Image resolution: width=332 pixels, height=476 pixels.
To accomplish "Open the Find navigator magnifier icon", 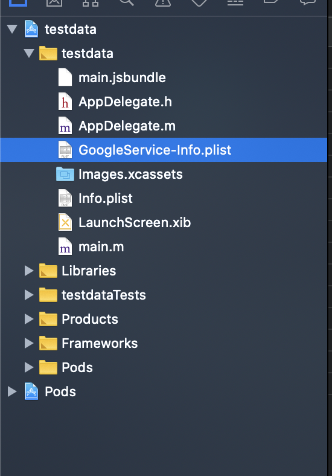I will [127, 2].
